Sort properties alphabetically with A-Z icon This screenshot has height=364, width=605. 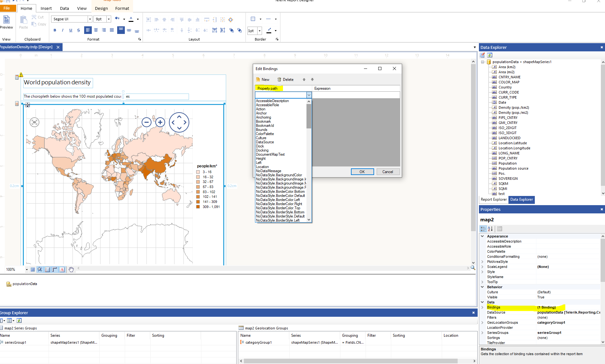click(x=490, y=229)
